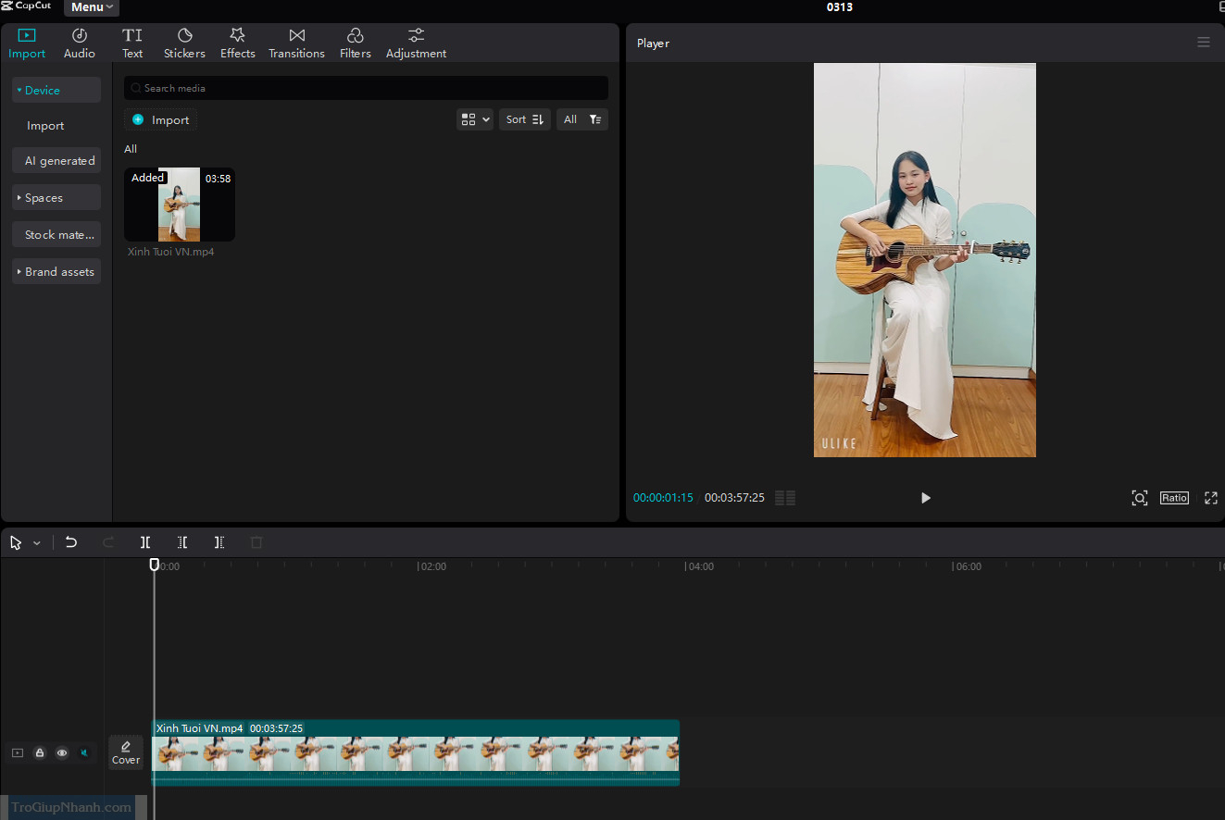The width and height of the screenshot is (1225, 820).
Task: Click the Delete left trim icon
Action: 182,542
